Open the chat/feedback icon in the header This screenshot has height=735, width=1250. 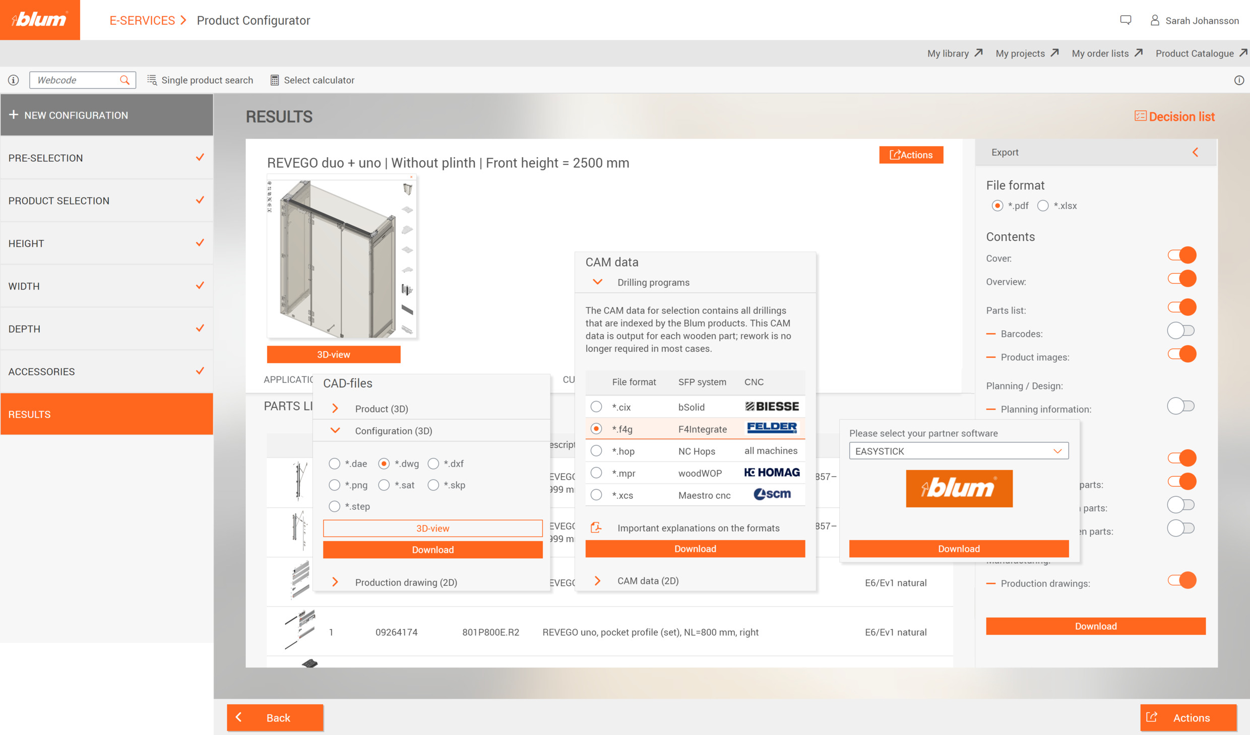pos(1126,20)
